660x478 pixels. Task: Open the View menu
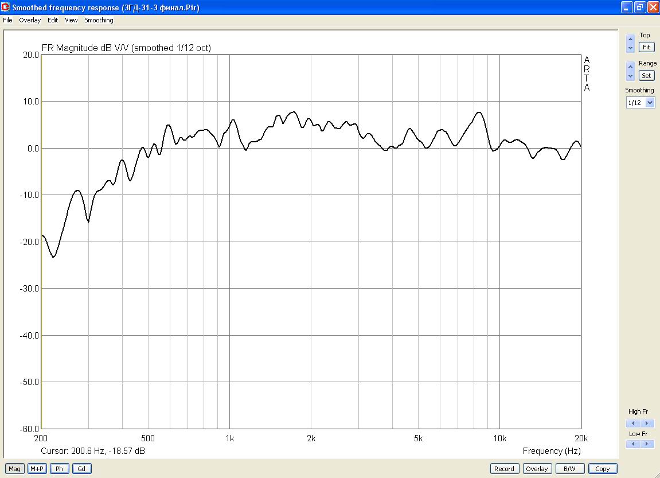[x=71, y=20]
